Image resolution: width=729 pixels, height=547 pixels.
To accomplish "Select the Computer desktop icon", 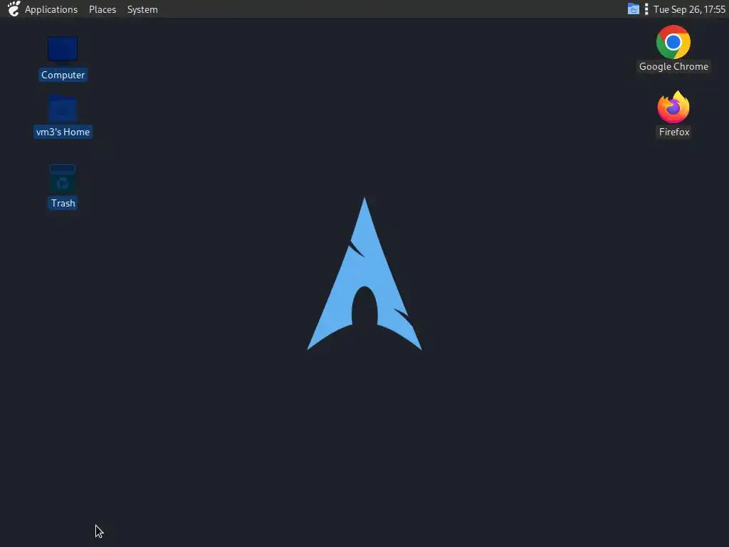I will pyautogui.click(x=63, y=49).
